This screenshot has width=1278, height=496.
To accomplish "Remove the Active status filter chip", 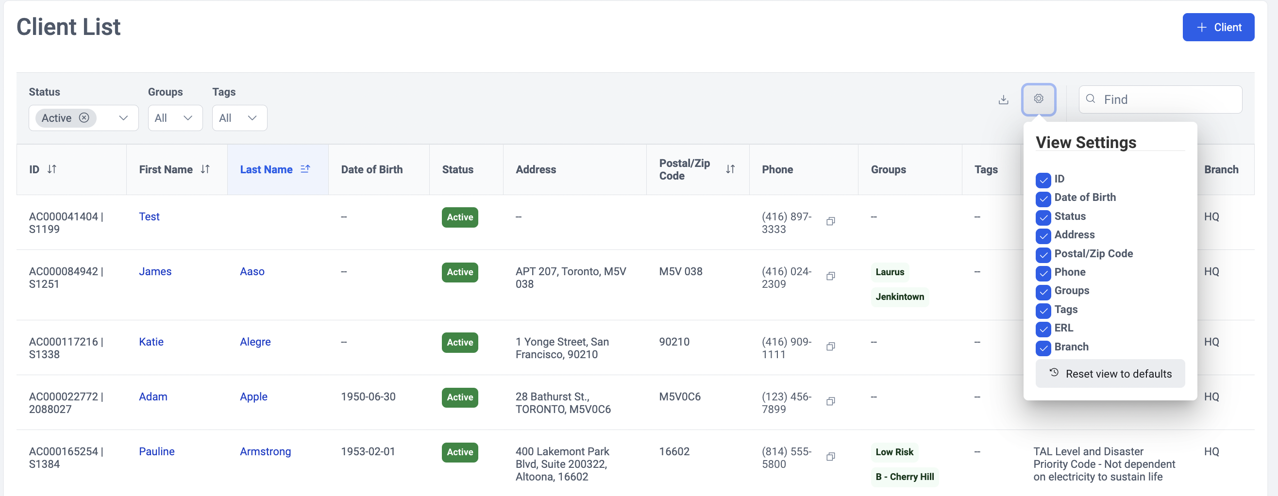I will coord(84,118).
